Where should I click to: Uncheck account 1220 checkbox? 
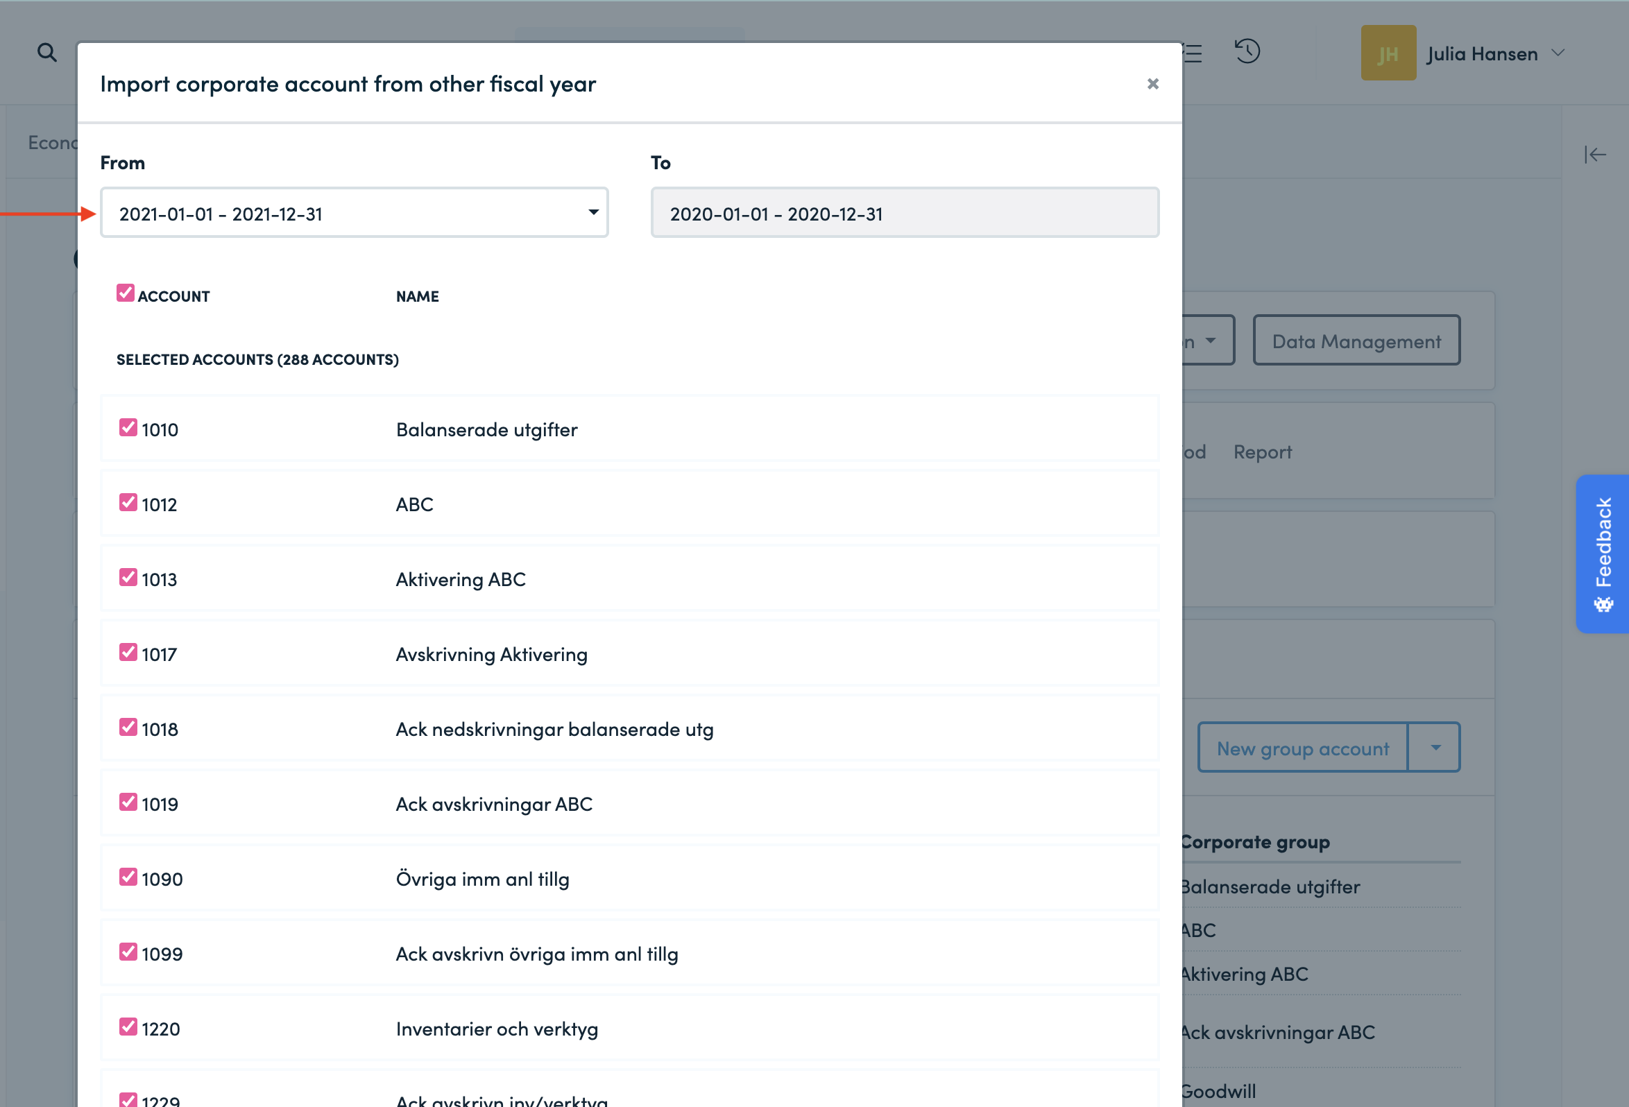[128, 1027]
